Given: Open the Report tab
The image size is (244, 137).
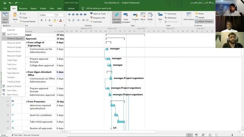Looking at the screenshot, I should click(34, 8).
